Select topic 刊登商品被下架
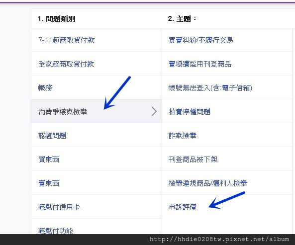This screenshot has height=245, width=295. (193, 160)
